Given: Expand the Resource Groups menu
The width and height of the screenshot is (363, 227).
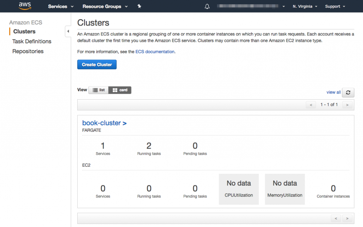Looking at the screenshot, I should (105, 6).
